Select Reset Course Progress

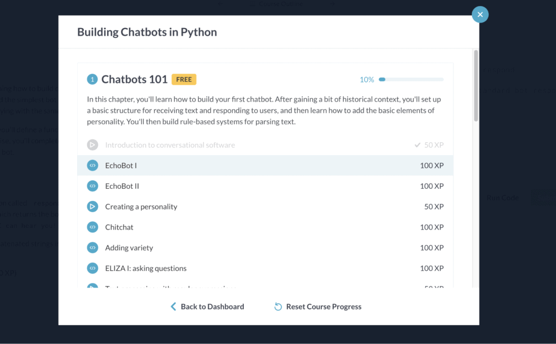[x=324, y=306]
